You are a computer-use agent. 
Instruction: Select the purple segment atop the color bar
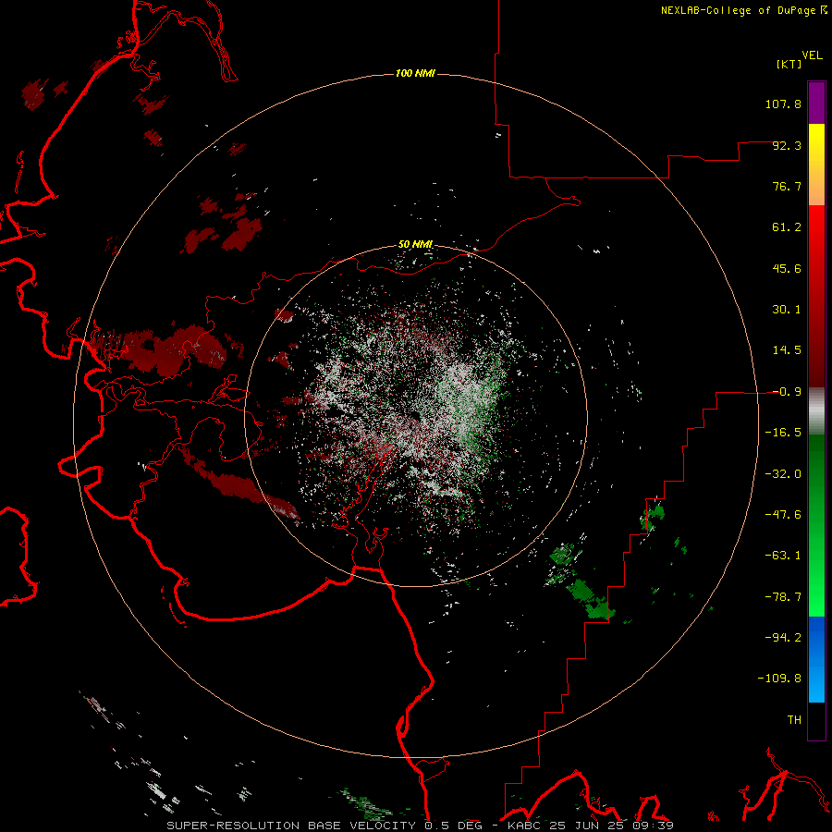816,103
